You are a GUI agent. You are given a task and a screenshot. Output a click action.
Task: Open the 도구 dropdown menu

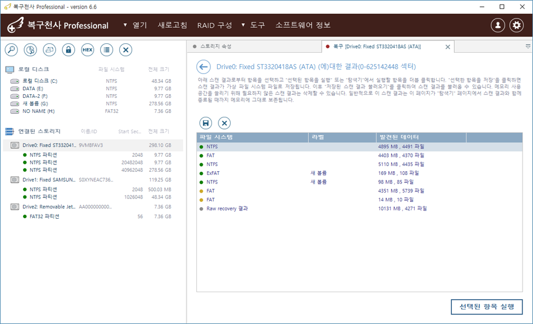253,25
